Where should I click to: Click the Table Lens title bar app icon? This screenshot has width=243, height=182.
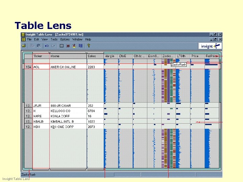(x=23, y=34)
